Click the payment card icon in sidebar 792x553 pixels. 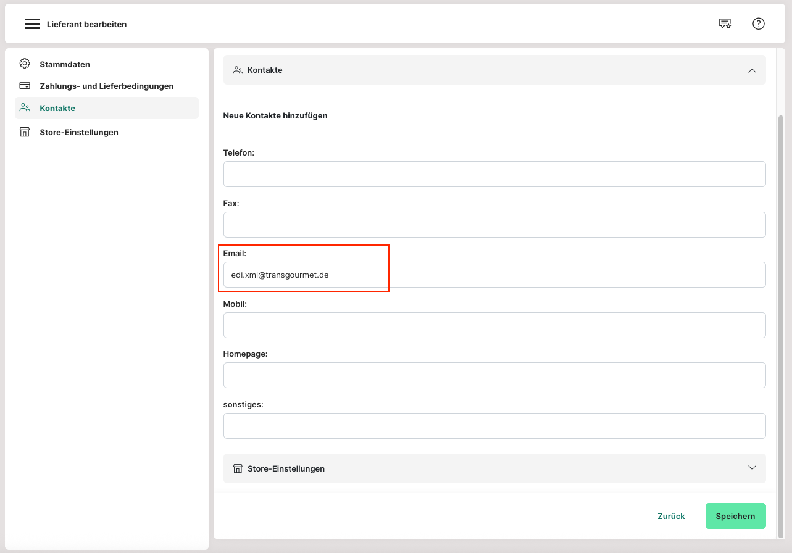click(x=25, y=86)
